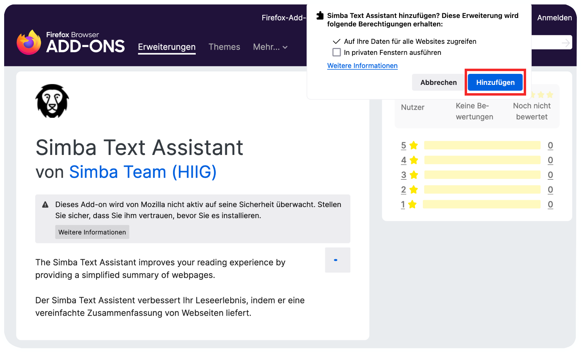This screenshot has width=581, height=352.
Task: Click 'Auf Ihre Daten für alle Websites zugreifen' text
Action: tap(410, 41)
